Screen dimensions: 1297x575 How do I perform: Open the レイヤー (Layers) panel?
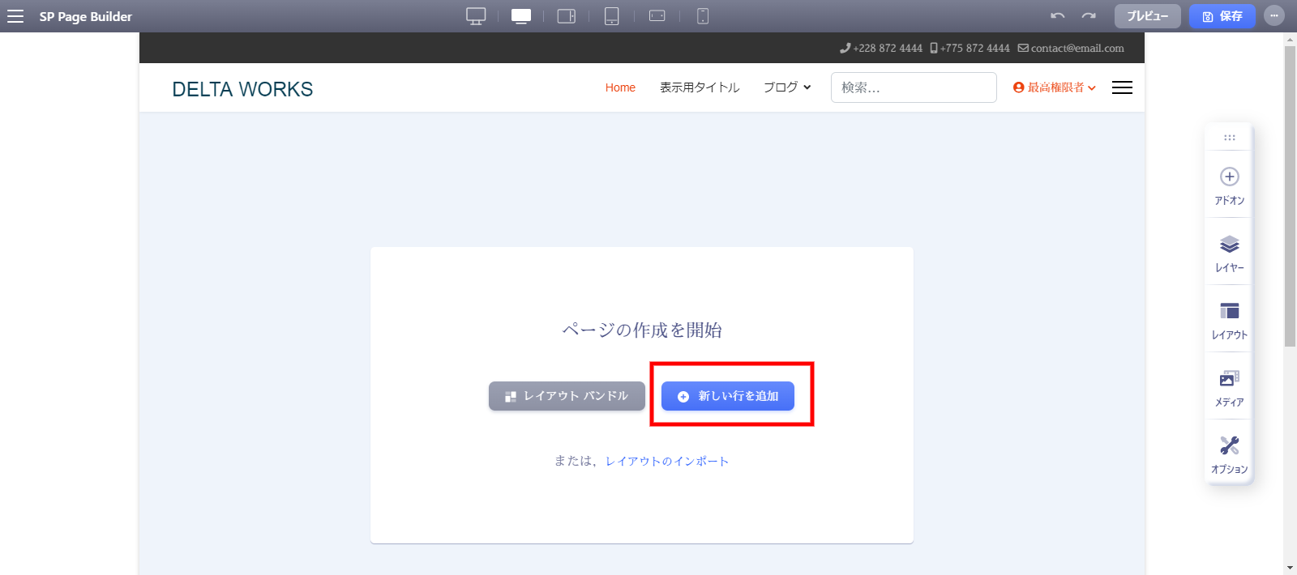[x=1229, y=253]
